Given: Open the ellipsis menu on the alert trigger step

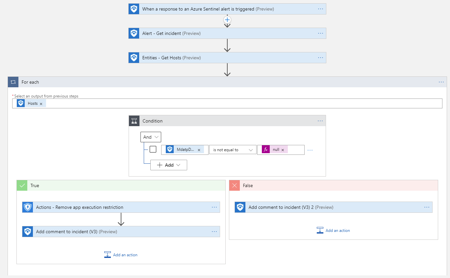Looking at the screenshot, I should [x=321, y=9].
